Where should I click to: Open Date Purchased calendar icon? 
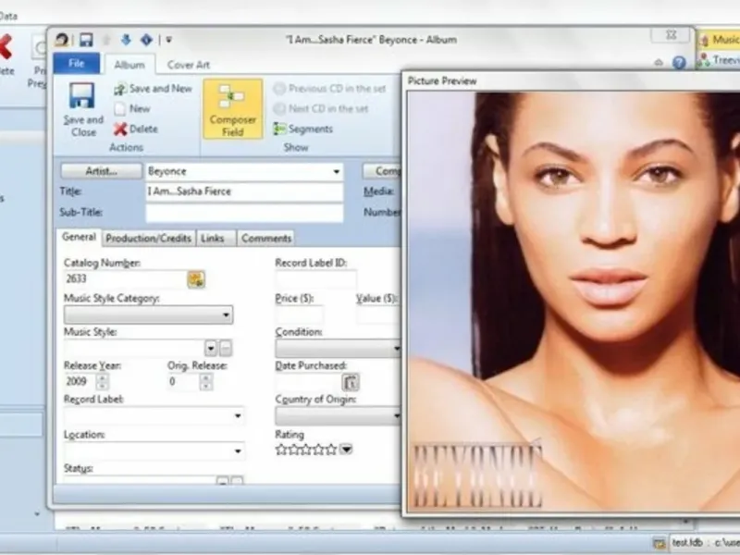tap(351, 382)
